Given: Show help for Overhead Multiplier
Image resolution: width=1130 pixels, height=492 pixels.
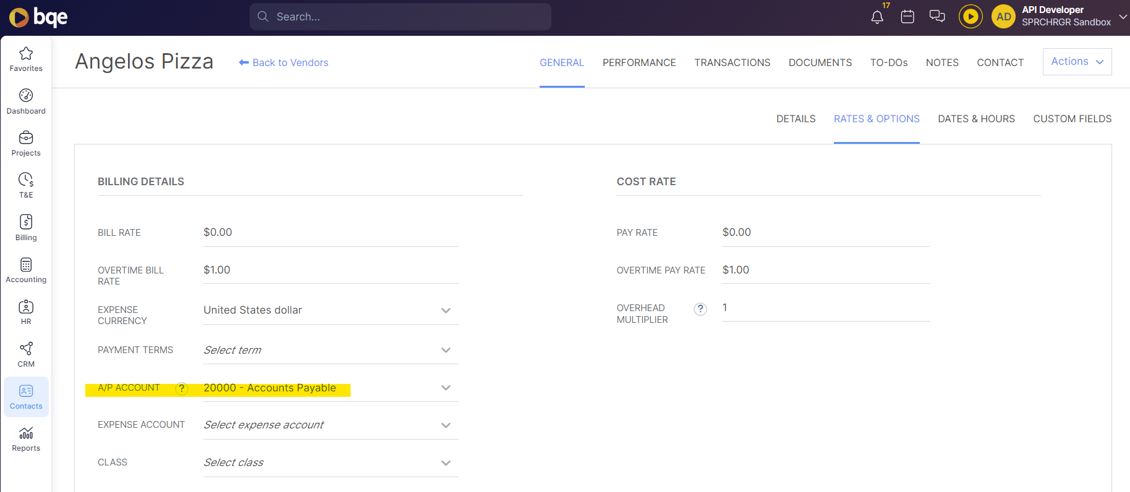Looking at the screenshot, I should click(x=700, y=309).
